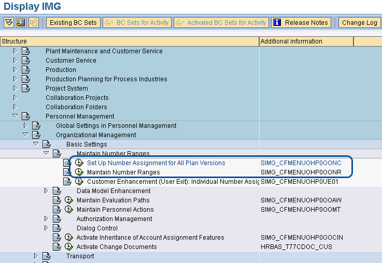Viewport: 382px width, 263px height.
Task: Click the Existing BC Sets button
Action: (73, 23)
